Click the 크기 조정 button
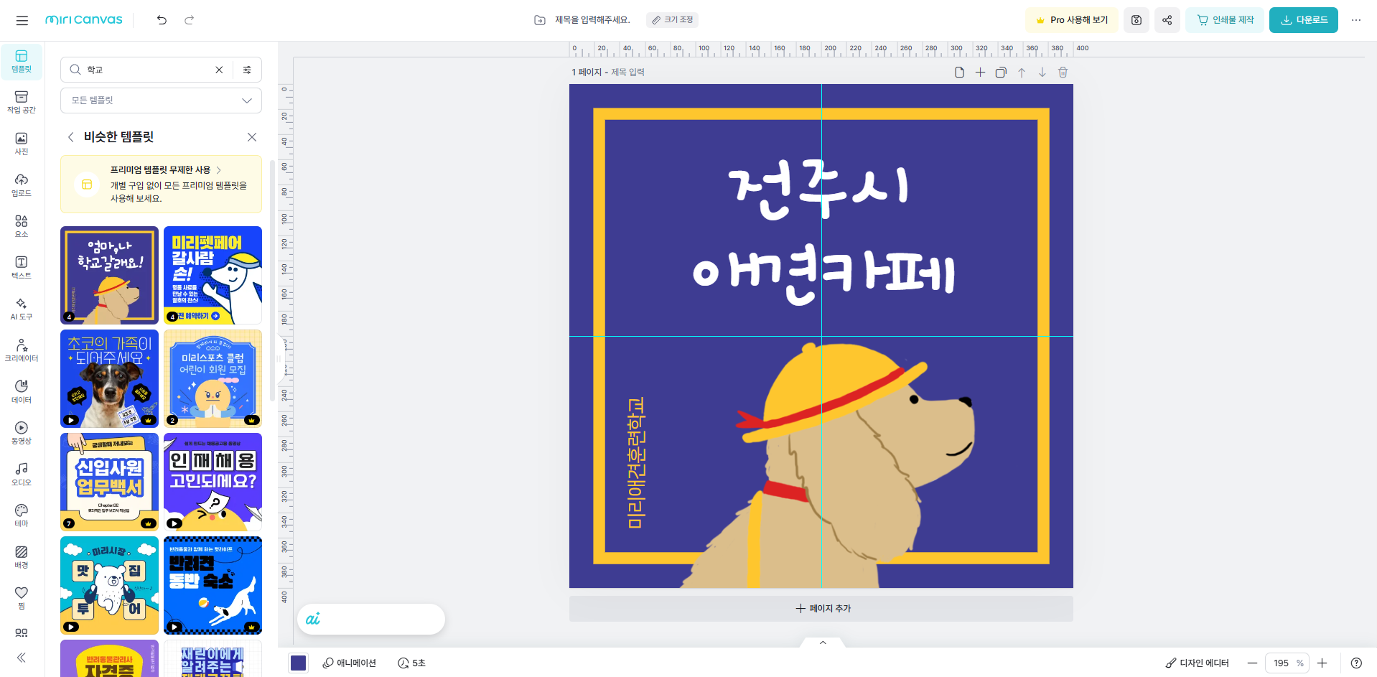Screen dimensions: 1377x677 pos(672,20)
